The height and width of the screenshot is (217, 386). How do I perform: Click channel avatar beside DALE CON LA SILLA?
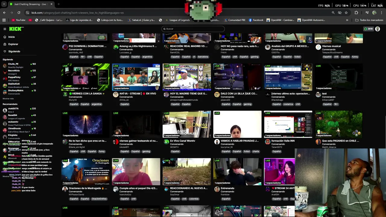coord(217,94)
